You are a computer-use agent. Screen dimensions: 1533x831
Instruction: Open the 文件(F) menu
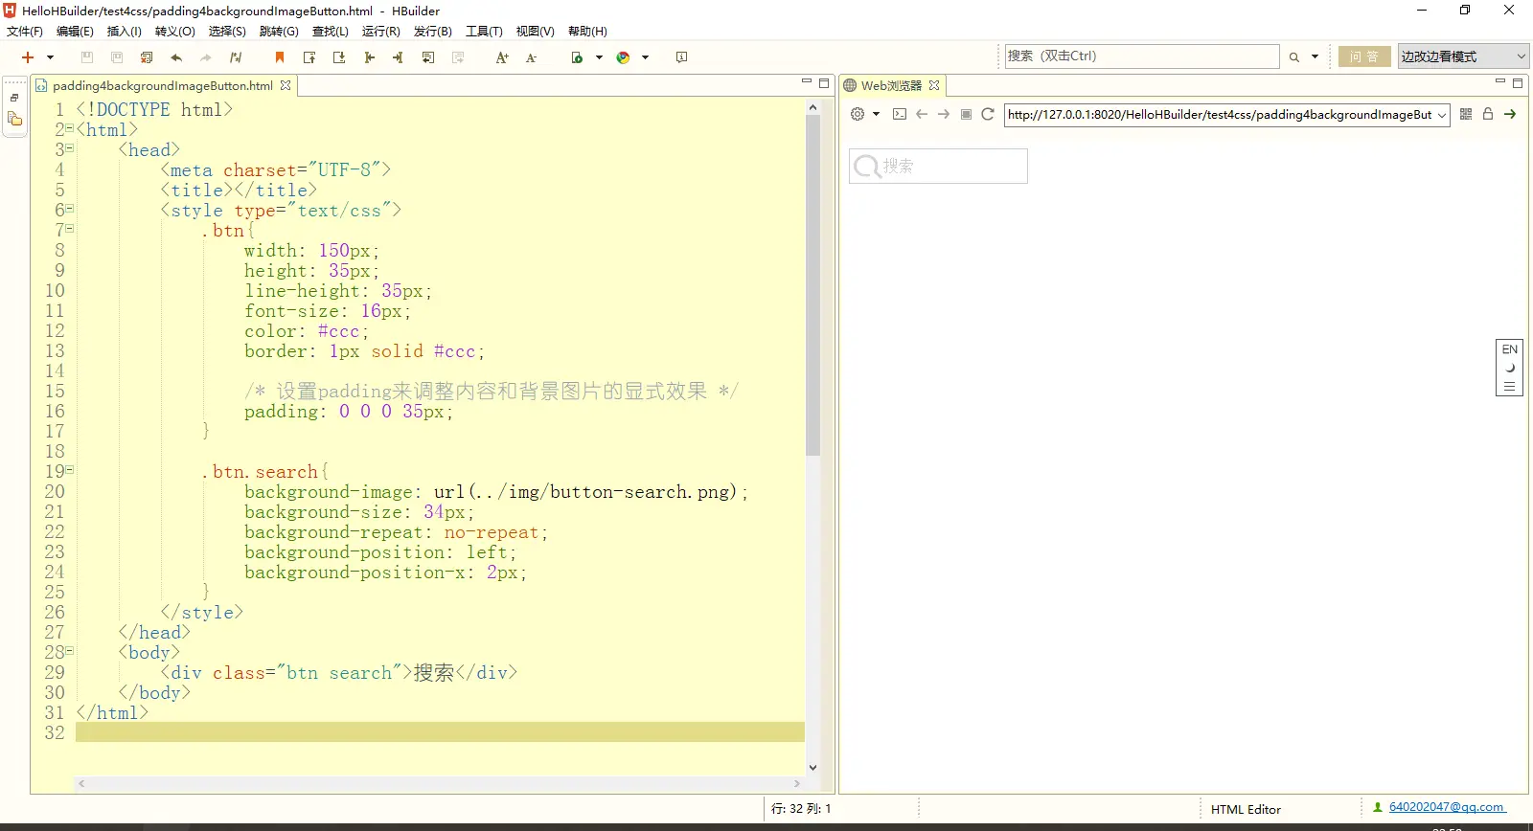pos(25,32)
